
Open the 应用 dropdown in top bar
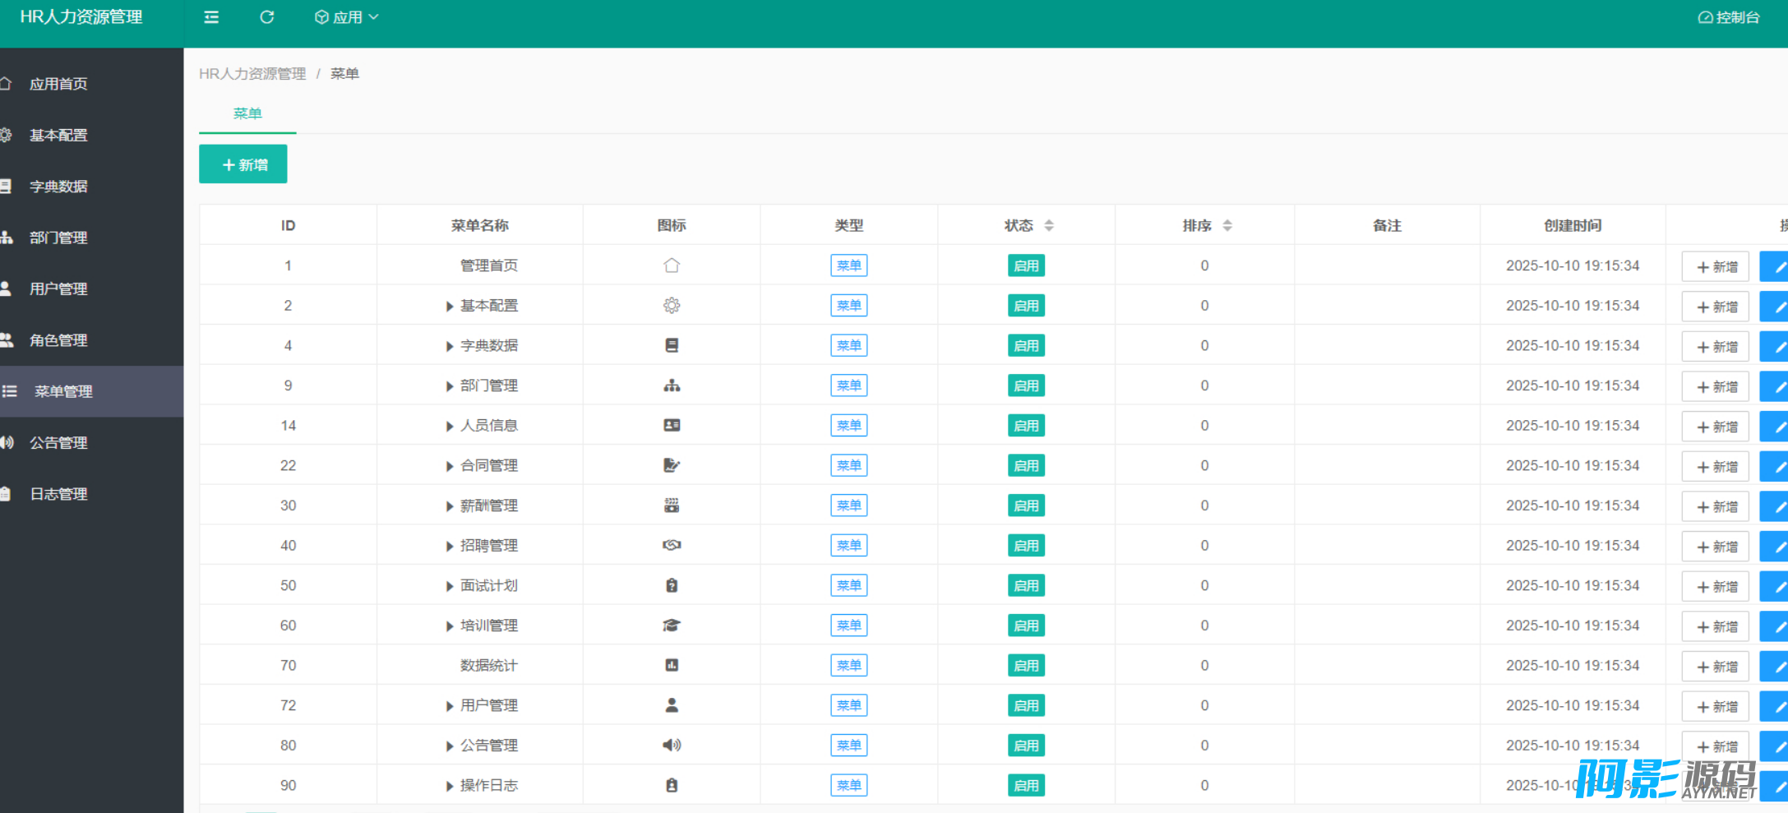tap(347, 17)
